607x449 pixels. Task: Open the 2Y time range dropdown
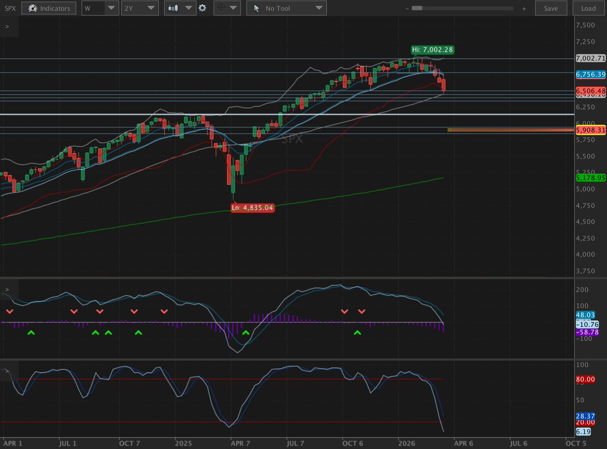(x=140, y=8)
